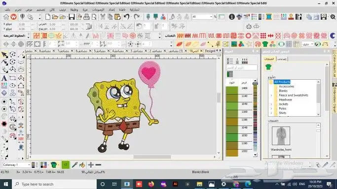Select Headwear in the product tree
Image resolution: width=337 pixels, height=189 pixels.
[x=285, y=99]
